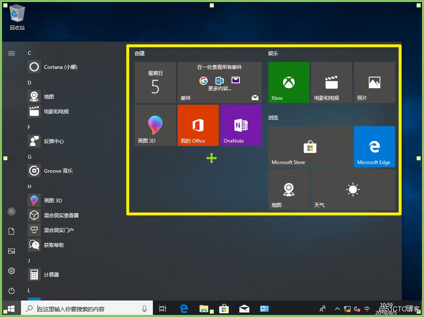This screenshot has width=424, height=317.
Task: Open the calendar tile showing 星期日 5
Action: click(x=155, y=82)
